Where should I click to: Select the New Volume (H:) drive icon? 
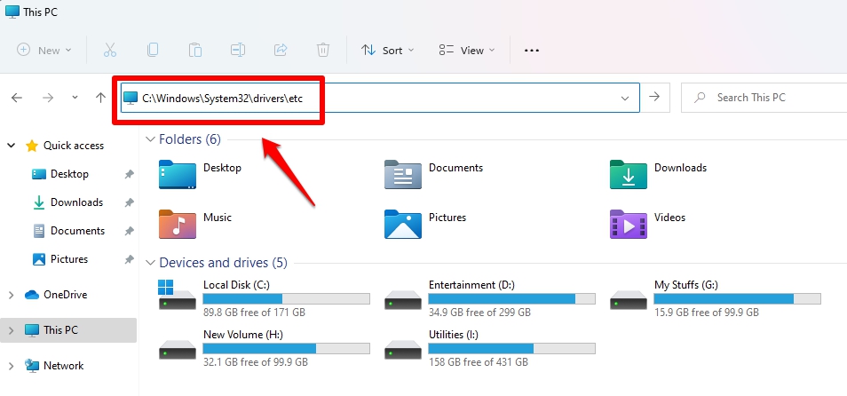[178, 349]
